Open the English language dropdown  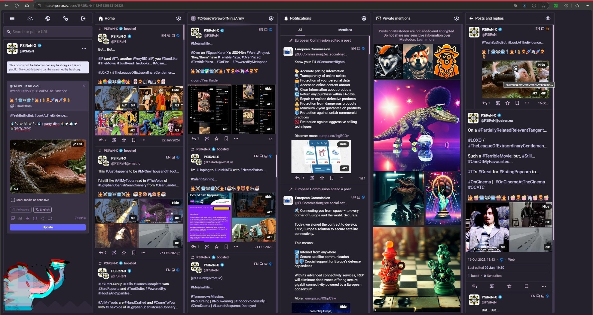(x=42, y=210)
